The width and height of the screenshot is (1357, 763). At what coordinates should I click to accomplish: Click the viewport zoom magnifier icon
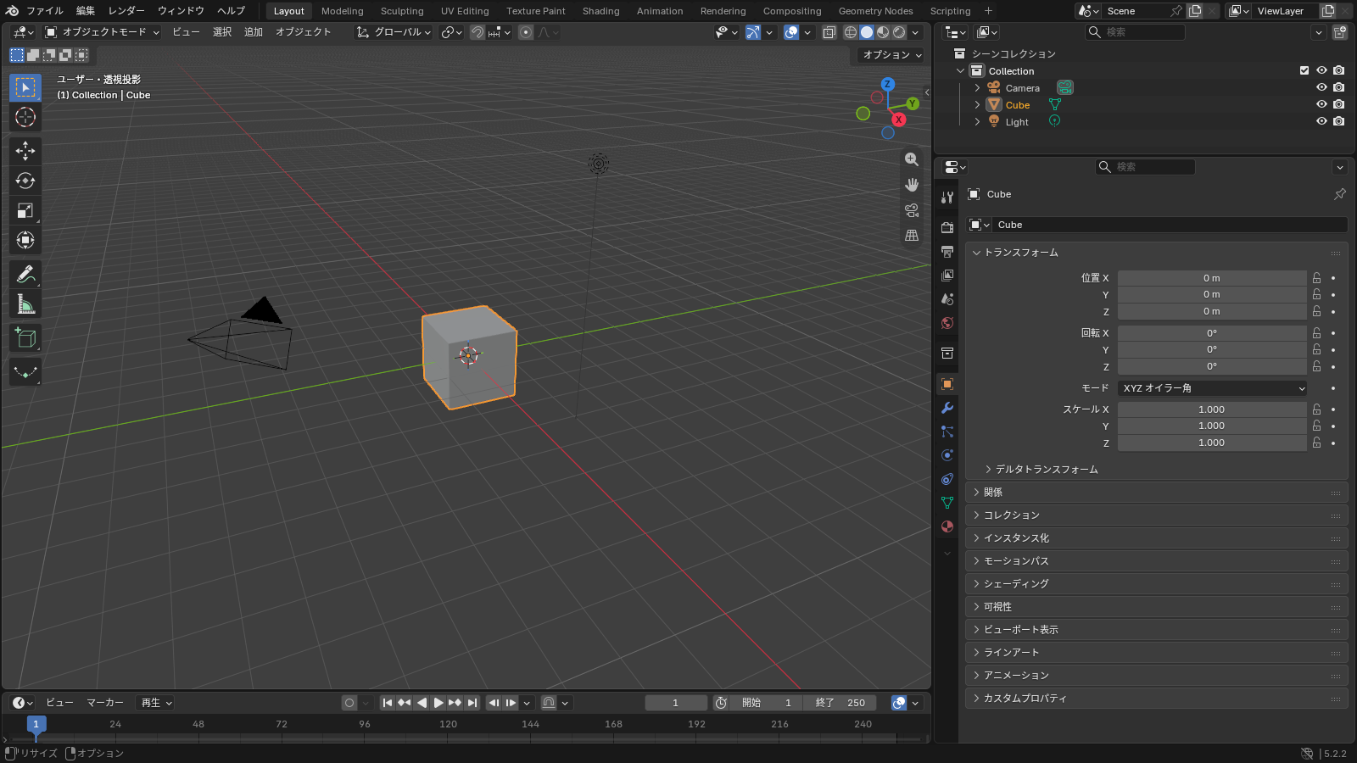912,159
